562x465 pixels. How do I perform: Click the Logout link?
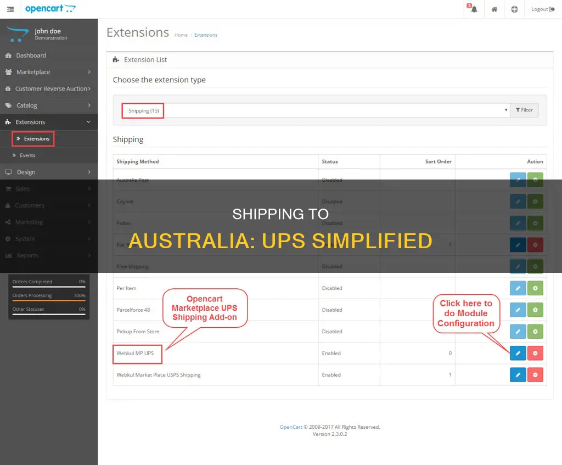click(543, 9)
